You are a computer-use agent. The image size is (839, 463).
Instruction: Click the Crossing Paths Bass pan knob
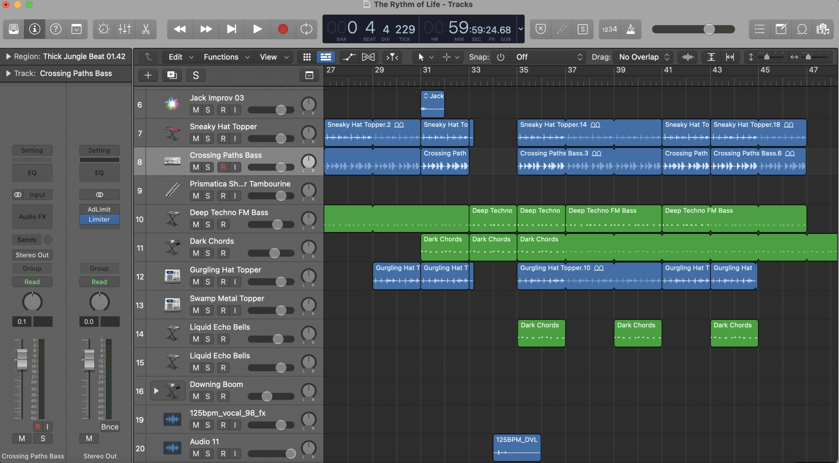[309, 161]
